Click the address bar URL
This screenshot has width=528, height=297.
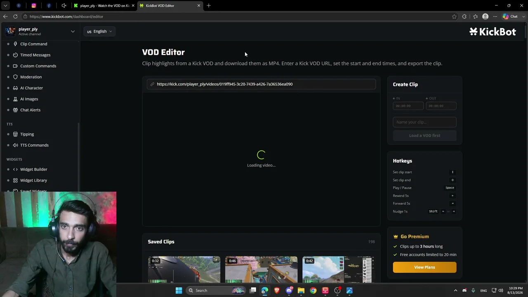point(66,16)
